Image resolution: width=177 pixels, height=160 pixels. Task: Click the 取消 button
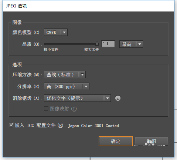pos(152,141)
